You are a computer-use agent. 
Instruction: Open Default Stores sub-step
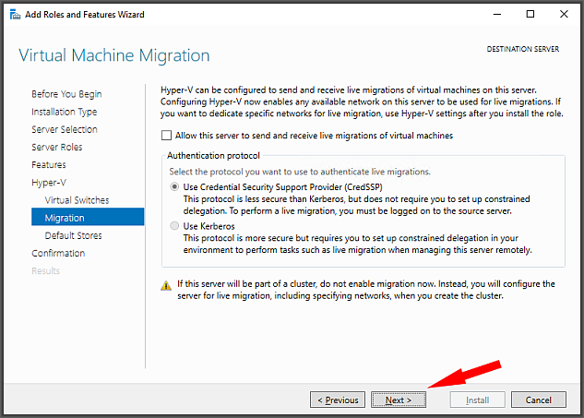click(74, 235)
